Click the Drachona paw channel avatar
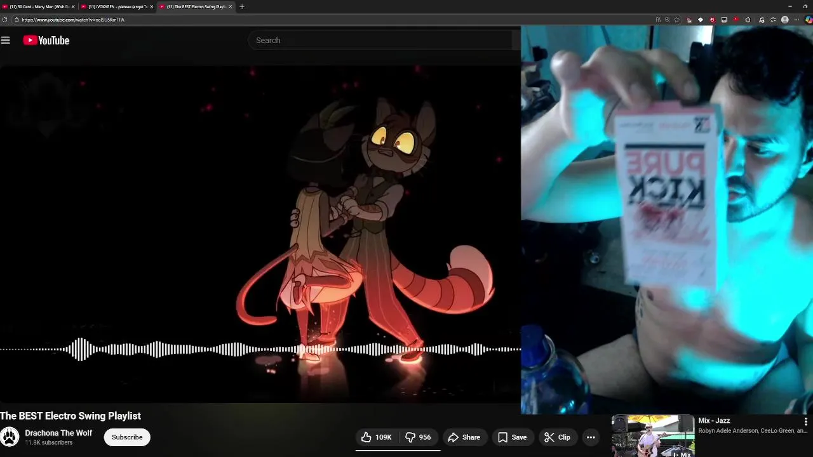This screenshot has height=457, width=813. click(10, 437)
